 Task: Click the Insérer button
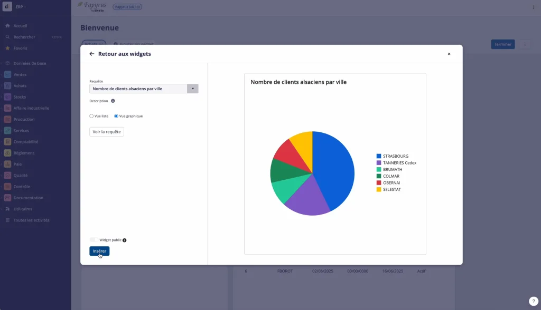pyautogui.click(x=98, y=251)
